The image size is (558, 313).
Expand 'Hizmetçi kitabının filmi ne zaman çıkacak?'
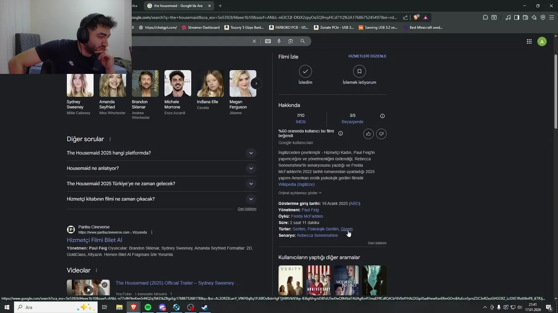161,199
